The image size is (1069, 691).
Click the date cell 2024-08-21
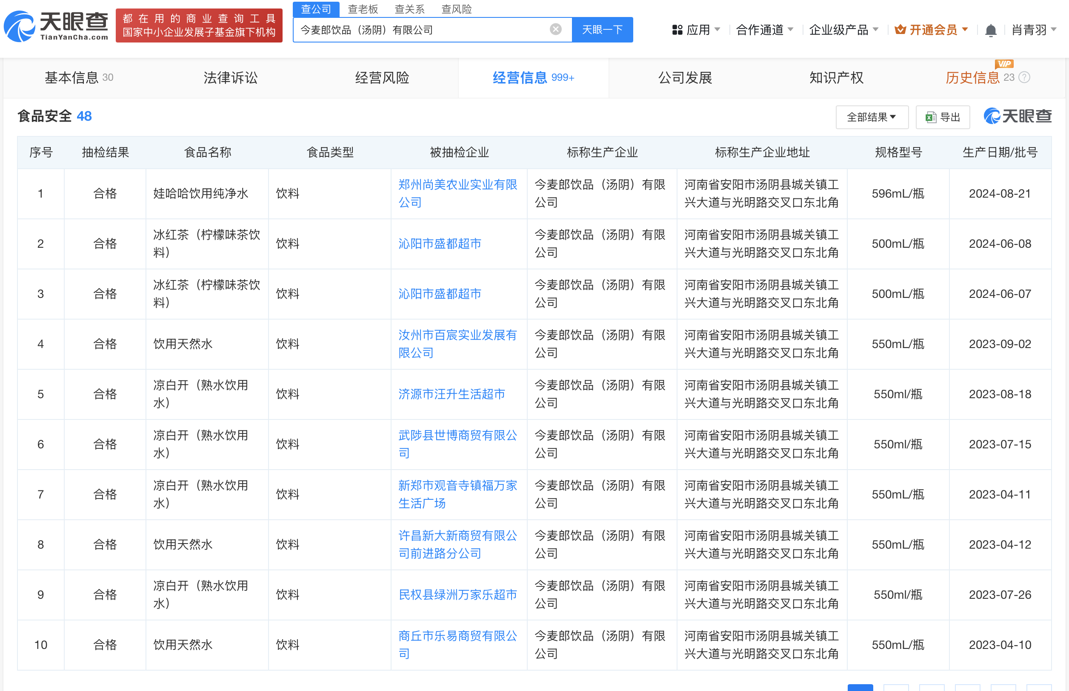click(x=1000, y=194)
